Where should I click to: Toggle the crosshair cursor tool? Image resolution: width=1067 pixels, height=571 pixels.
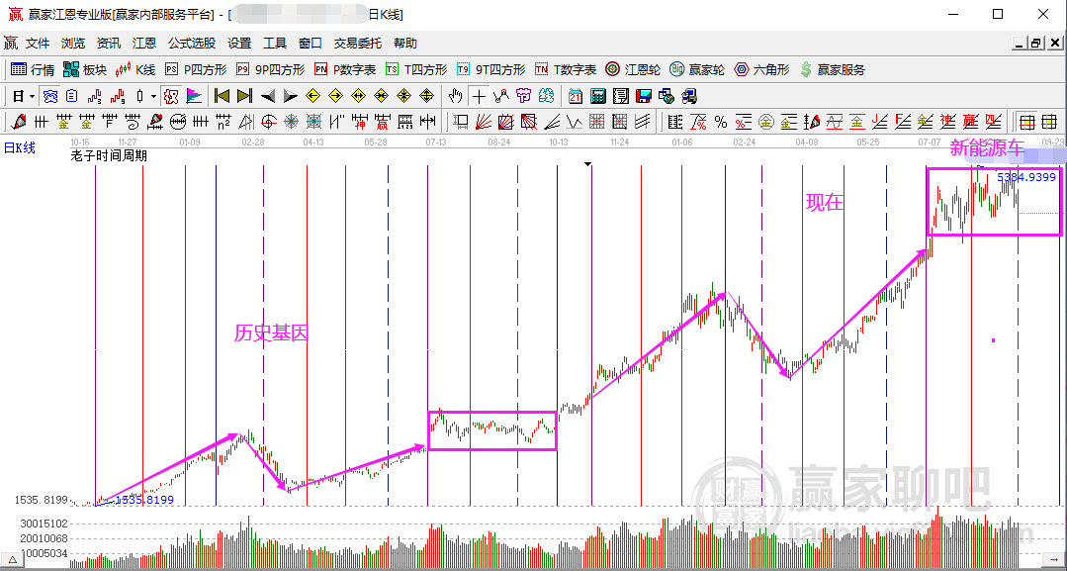click(479, 96)
